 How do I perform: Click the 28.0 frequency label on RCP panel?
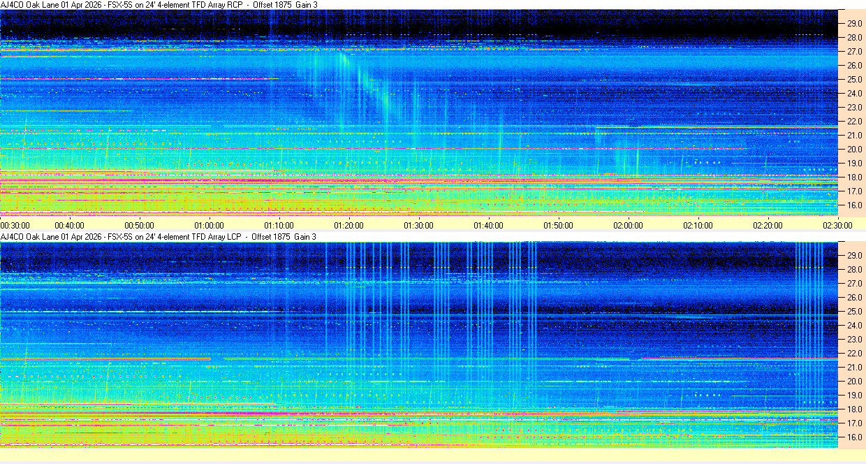854,37
